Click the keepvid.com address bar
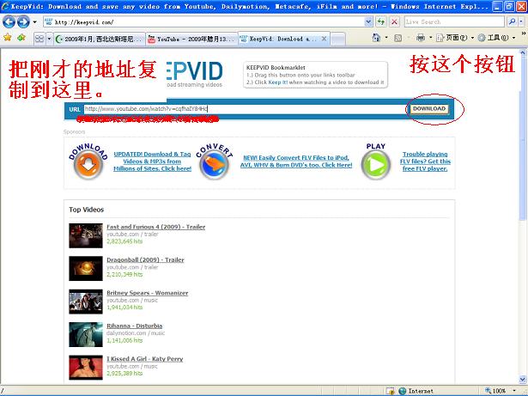The image size is (528, 396). pyautogui.click(x=203, y=22)
